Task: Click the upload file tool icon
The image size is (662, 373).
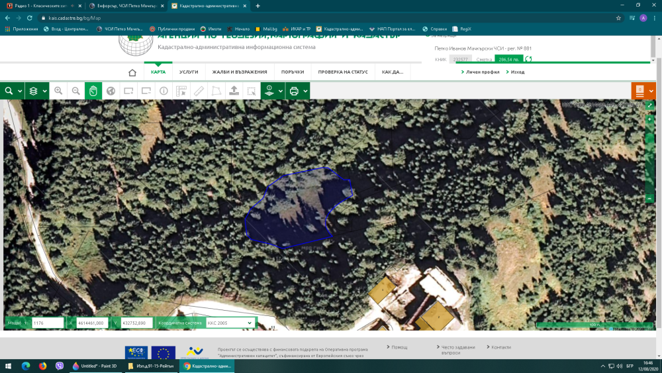Action: pyautogui.click(x=234, y=91)
